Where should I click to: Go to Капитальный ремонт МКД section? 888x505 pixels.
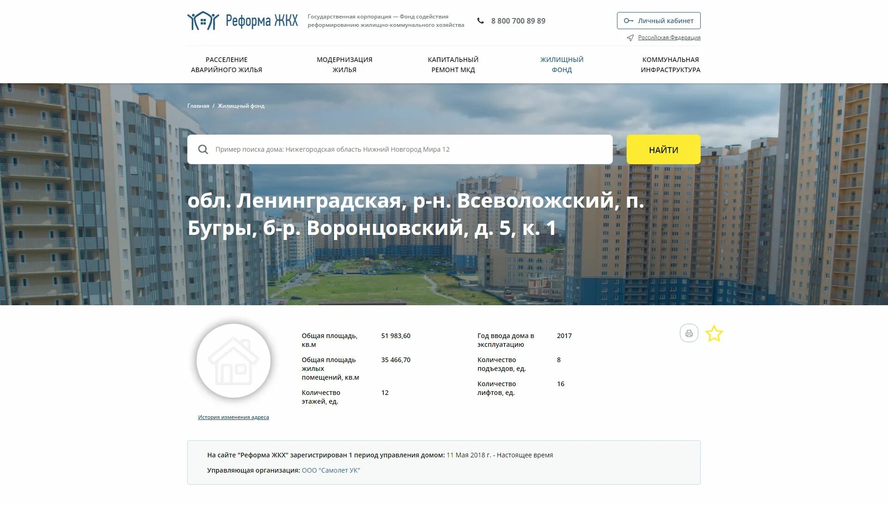(x=453, y=65)
